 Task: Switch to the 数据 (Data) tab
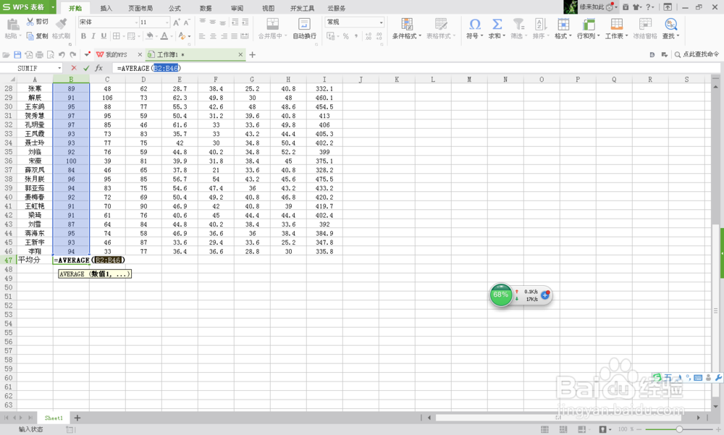click(x=206, y=8)
